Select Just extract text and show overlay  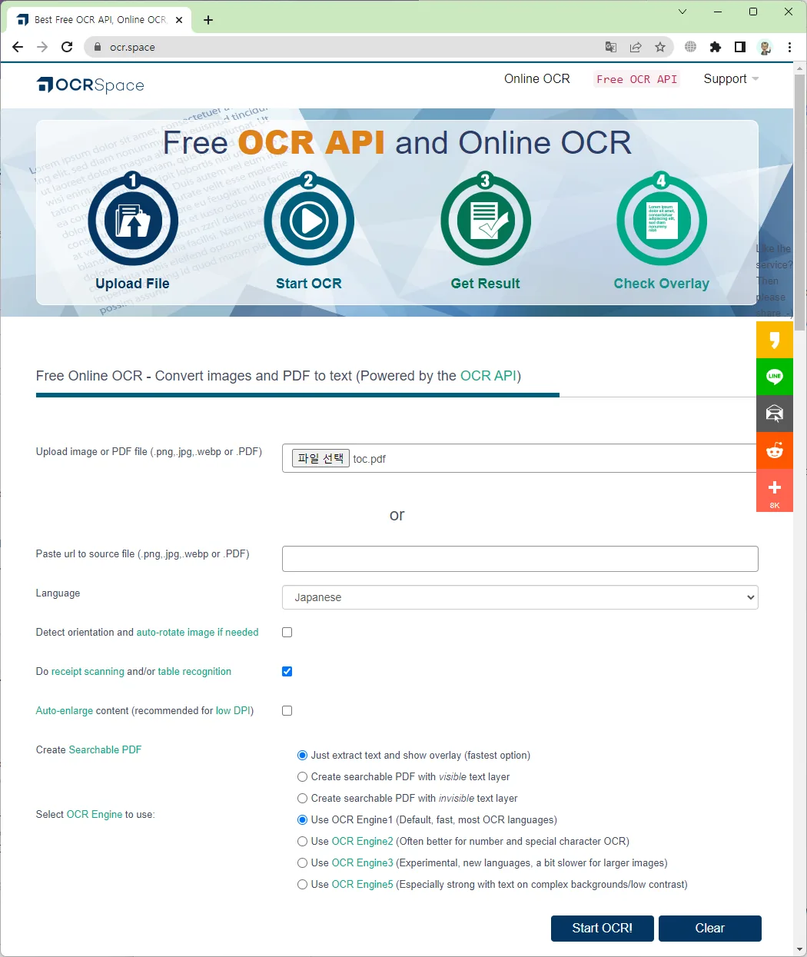(303, 755)
